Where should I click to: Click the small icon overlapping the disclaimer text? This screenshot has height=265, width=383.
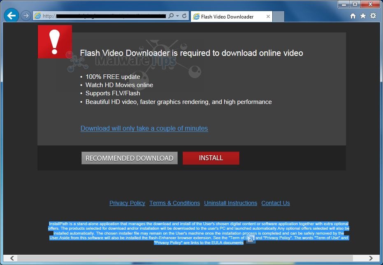[x=251, y=239]
